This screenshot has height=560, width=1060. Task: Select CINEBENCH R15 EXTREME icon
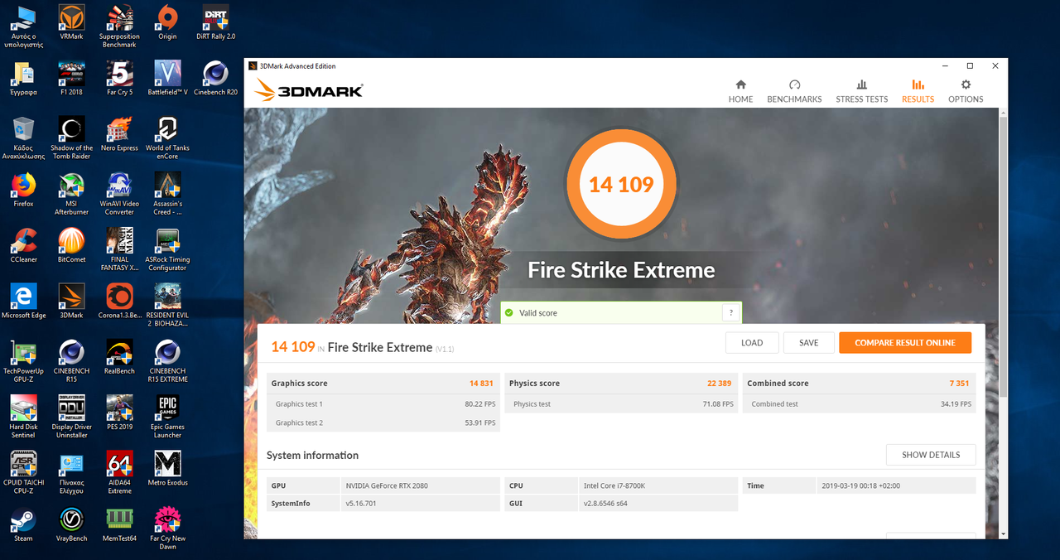click(x=167, y=360)
